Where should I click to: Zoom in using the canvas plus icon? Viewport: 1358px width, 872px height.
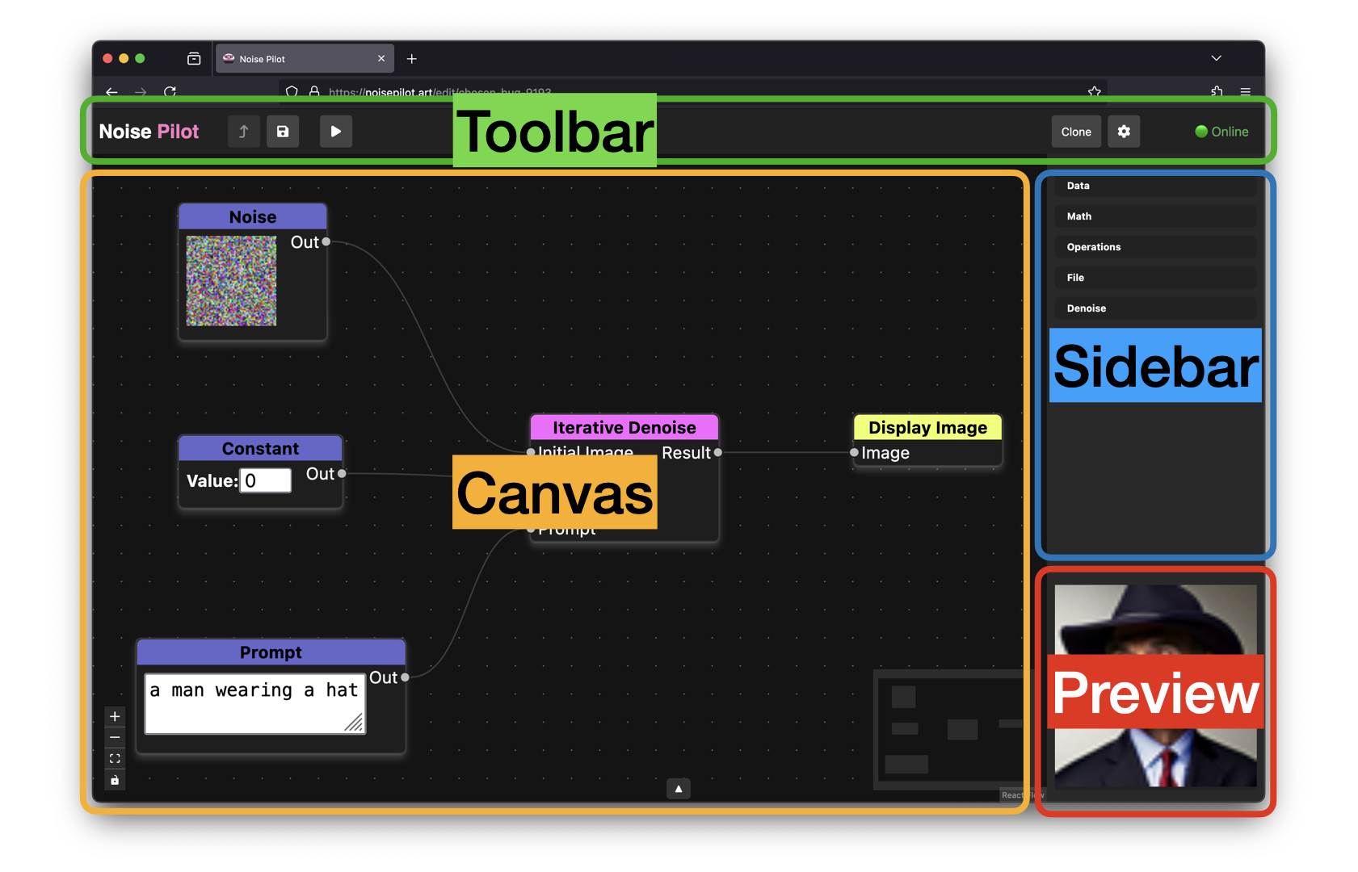(x=115, y=715)
